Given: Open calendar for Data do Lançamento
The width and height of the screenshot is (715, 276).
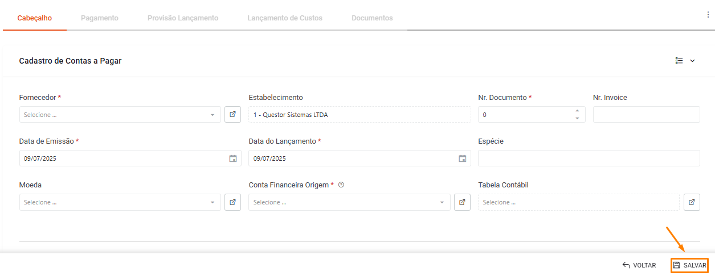Looking at the screenshot, I should [x=463, y=158].
